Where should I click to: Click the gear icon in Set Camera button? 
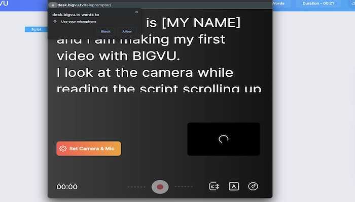tap(63, 148)
